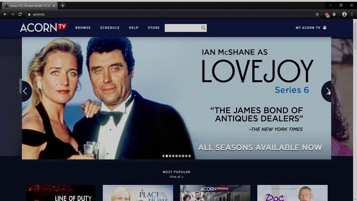Screen dimensions: 357x201
Task: Click the My Acorn TV user icon
Action: coord(325,28)
